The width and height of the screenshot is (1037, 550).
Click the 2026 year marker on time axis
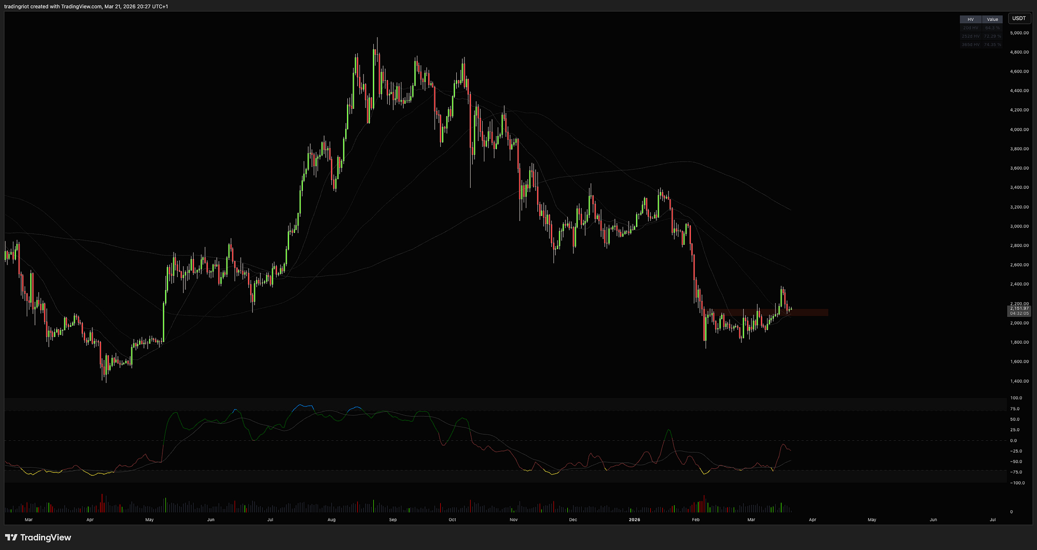634,520
